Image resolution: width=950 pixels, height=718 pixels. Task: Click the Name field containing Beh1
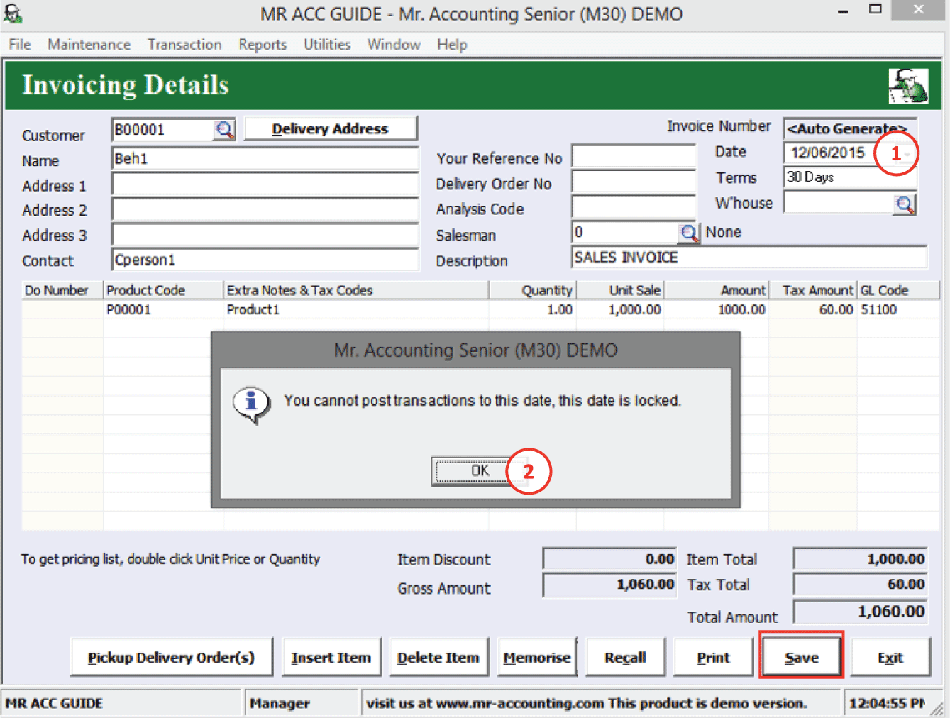(x=265, y=158)
